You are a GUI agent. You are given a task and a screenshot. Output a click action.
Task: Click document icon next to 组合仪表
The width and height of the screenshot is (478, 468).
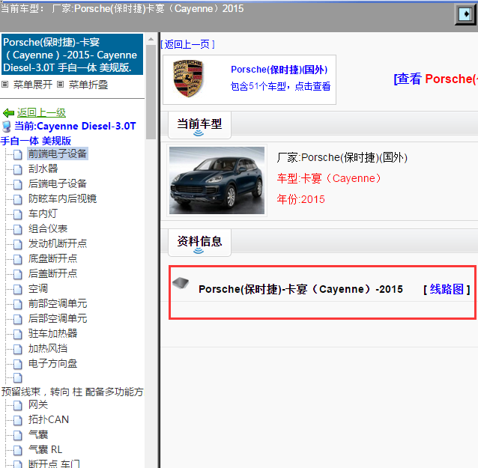[x=18, y=229]
